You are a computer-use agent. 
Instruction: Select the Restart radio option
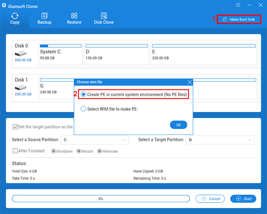tap(79, 151)
